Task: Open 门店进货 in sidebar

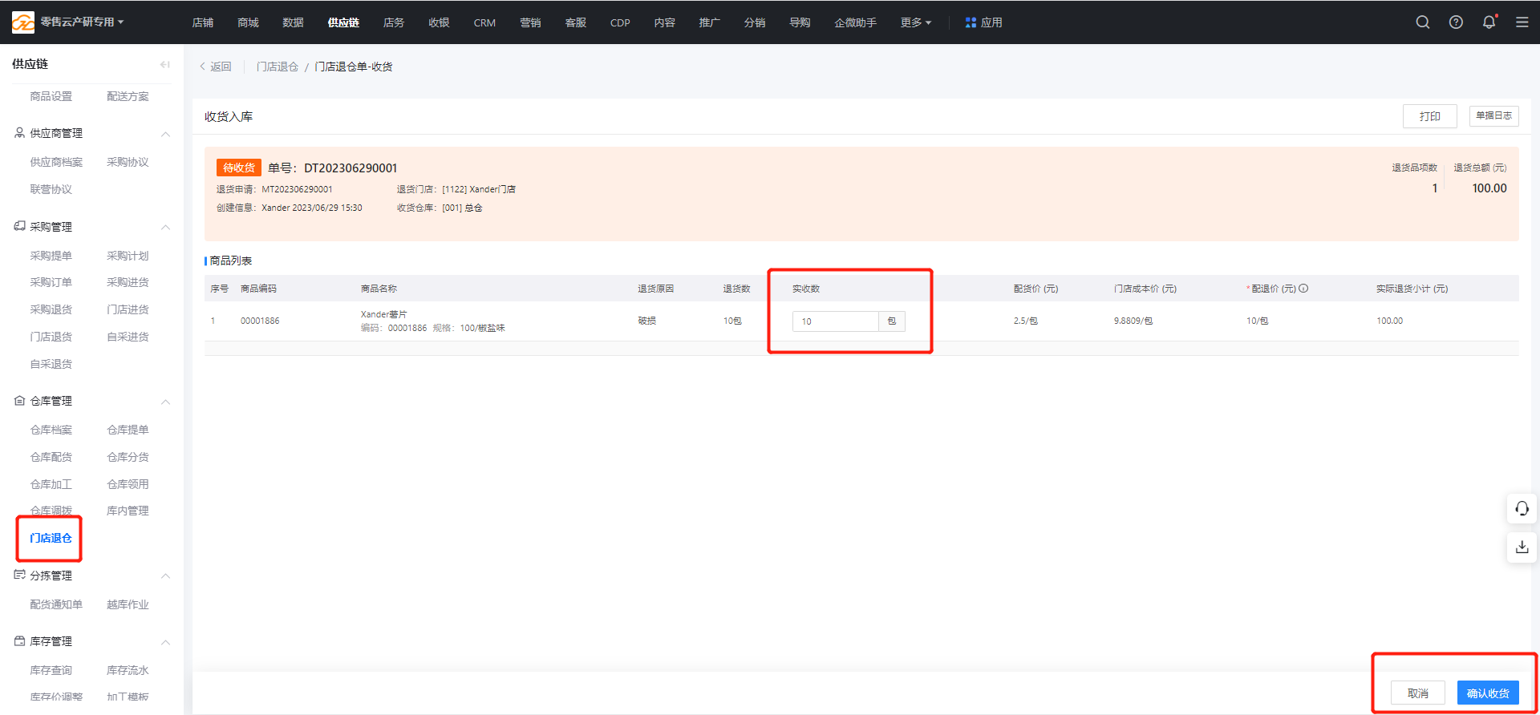Action: [128, 309]
